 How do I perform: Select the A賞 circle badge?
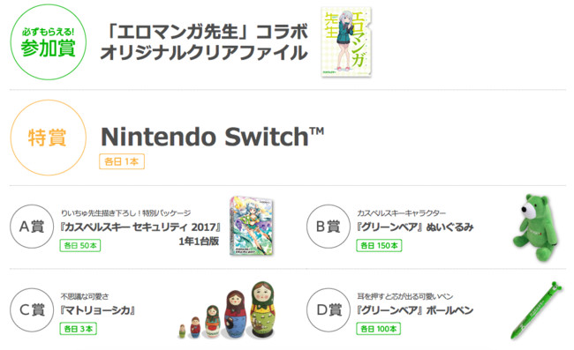tap(32, 227)
